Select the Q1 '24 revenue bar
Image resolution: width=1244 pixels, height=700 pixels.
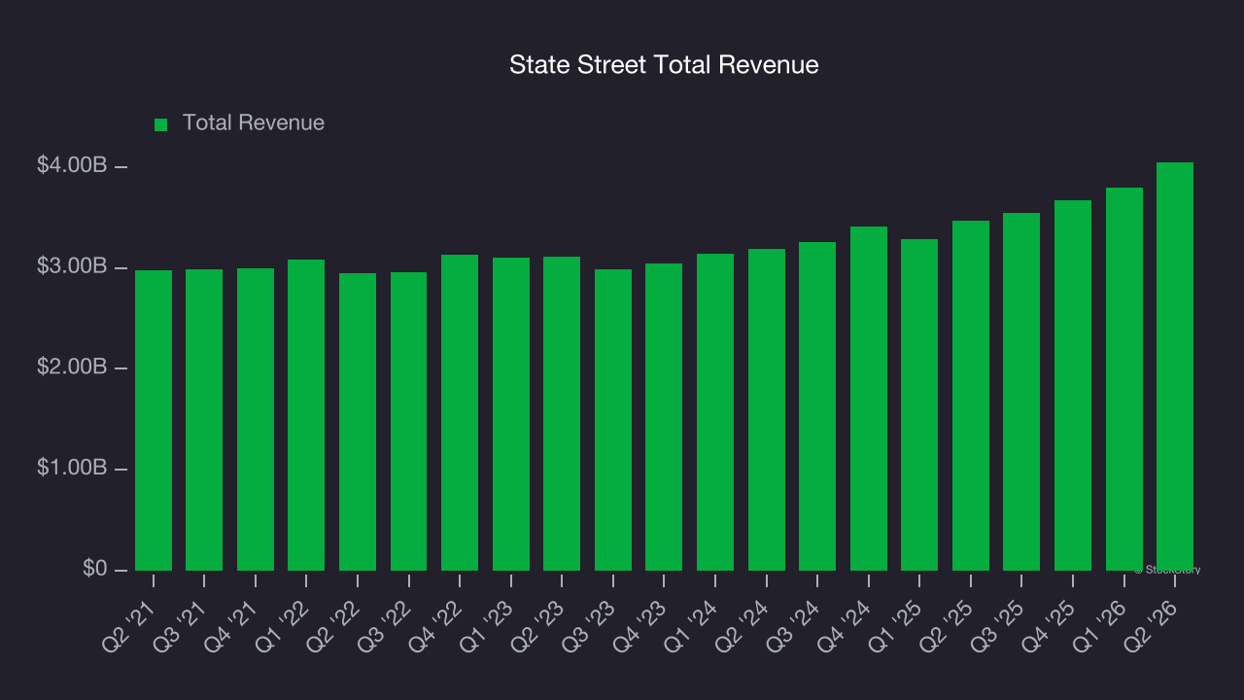(x=715, y=412)
